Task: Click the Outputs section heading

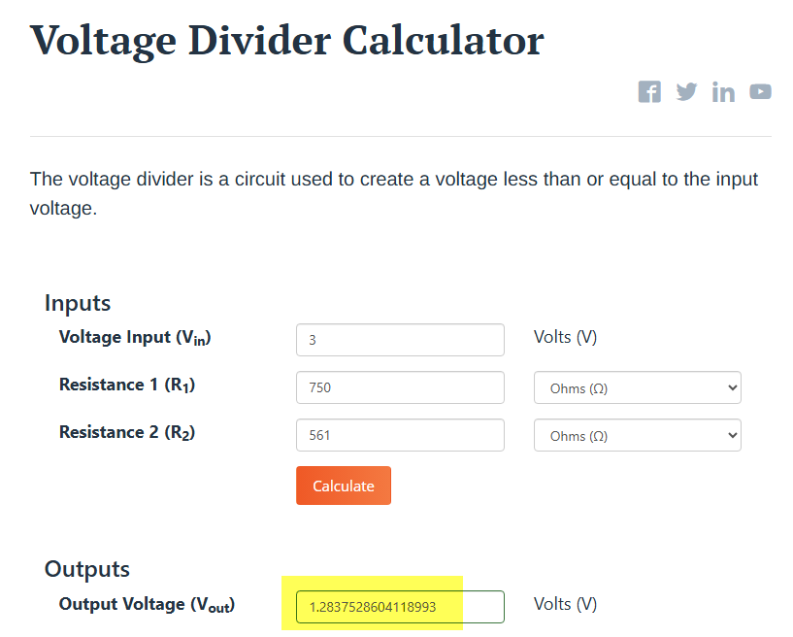Action: (87, 569)
